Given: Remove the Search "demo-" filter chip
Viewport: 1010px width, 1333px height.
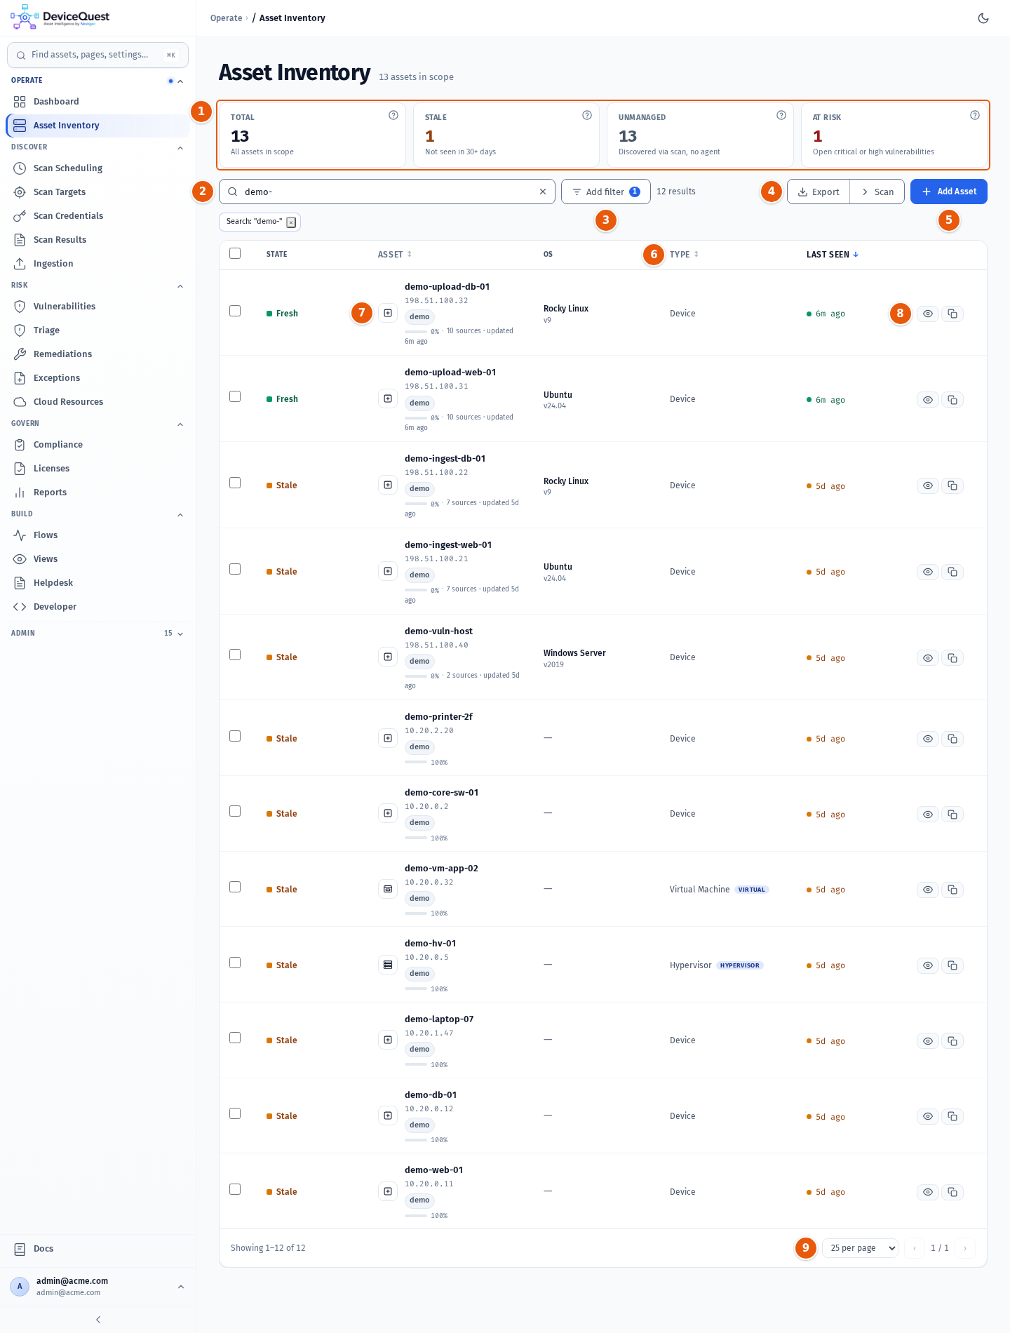Looking at the screenshot, I should 291,222.
